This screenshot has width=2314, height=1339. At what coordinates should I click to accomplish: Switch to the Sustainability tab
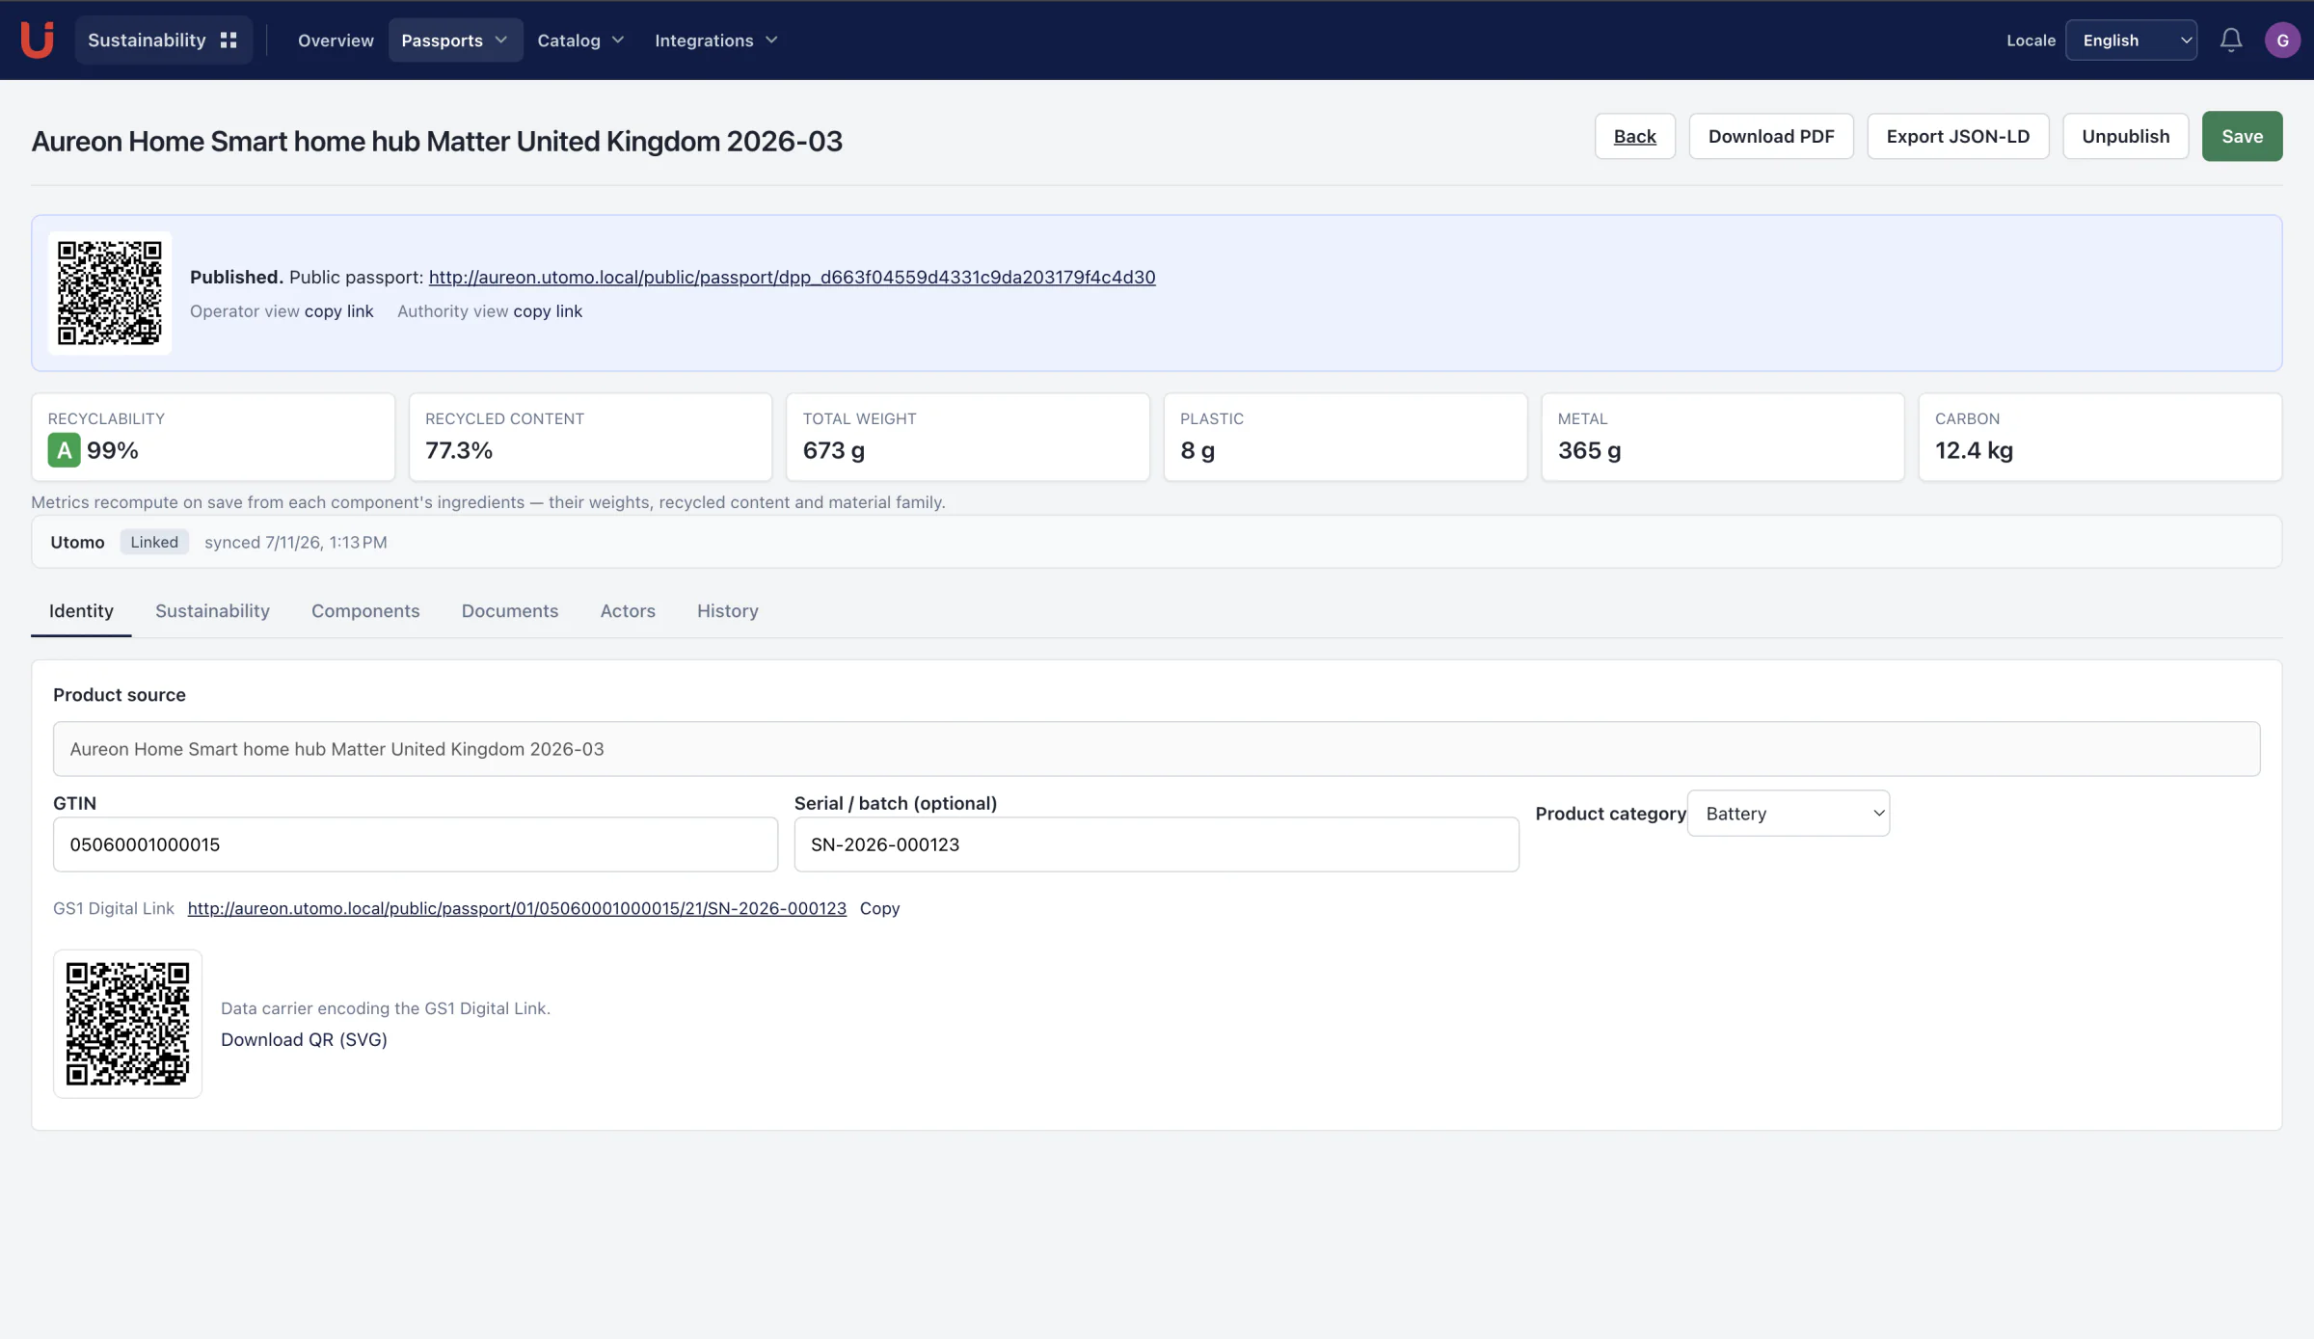click(x=212, y=611)
